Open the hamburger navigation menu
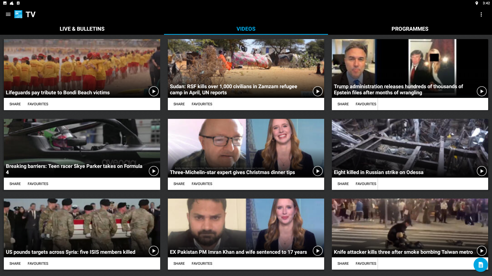This screenshot has height=276, width=492. tap(8, 14)
